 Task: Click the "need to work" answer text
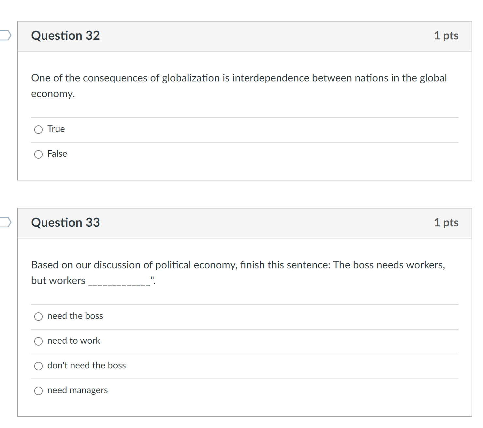click(74, 341)
